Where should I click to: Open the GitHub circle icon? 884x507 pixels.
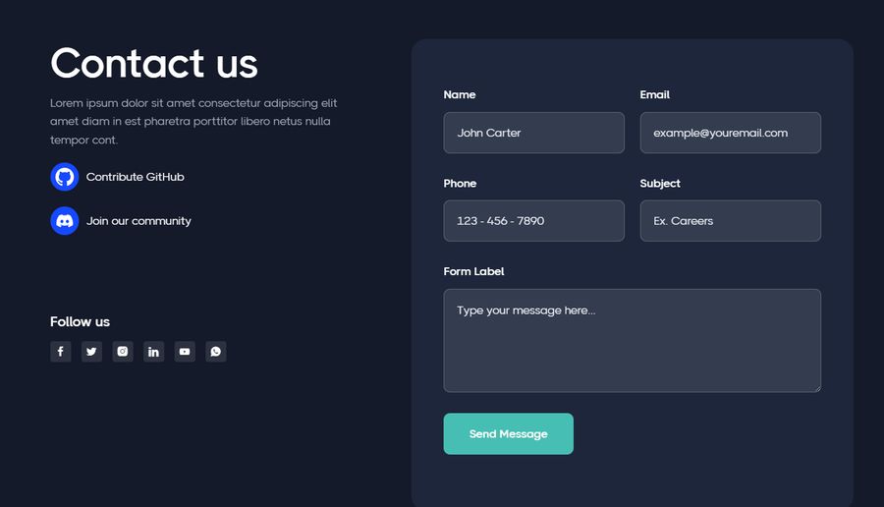(64, 177)
